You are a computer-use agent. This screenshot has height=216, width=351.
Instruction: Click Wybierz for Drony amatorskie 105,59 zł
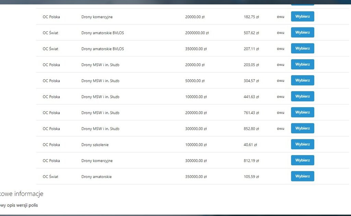[302, 176]
